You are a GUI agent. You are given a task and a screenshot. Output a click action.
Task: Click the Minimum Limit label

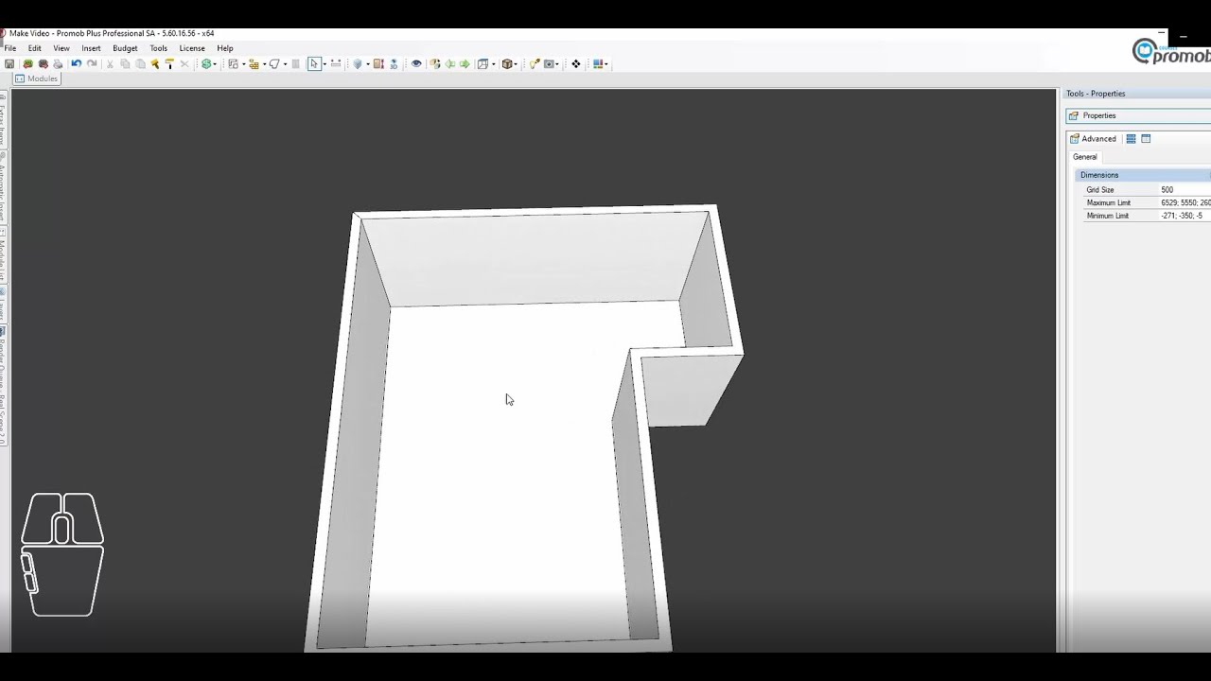tap(1108, 216)
